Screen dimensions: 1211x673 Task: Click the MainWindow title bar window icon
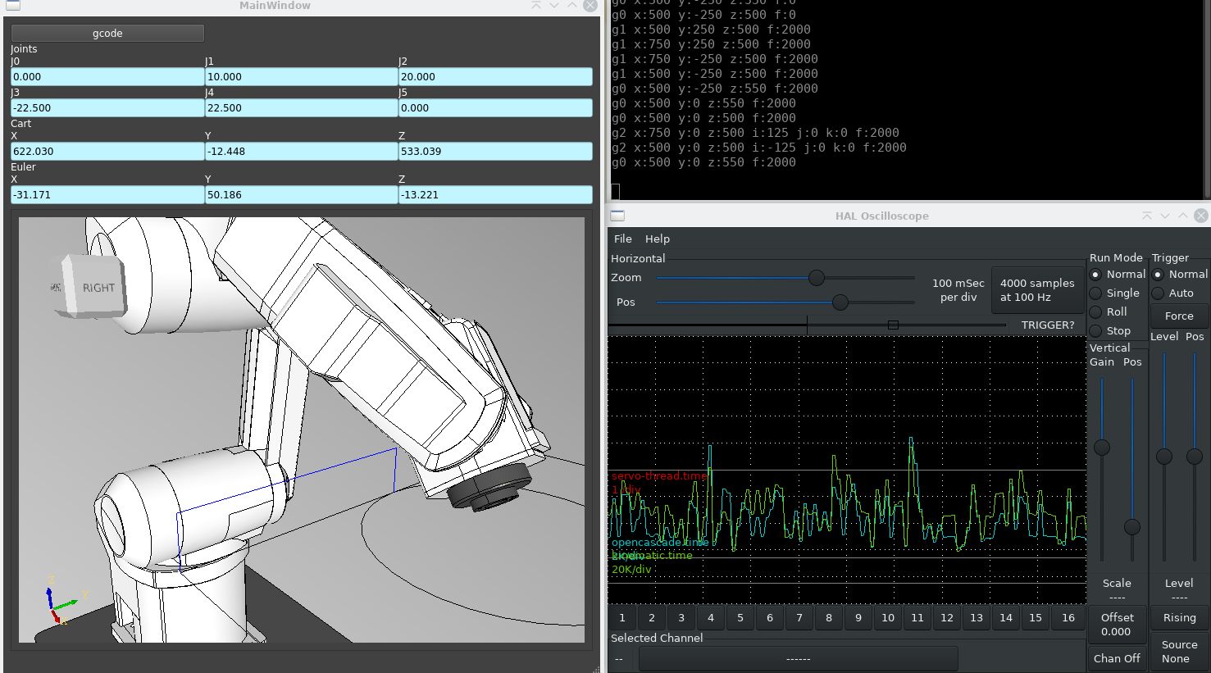[12, 6]
